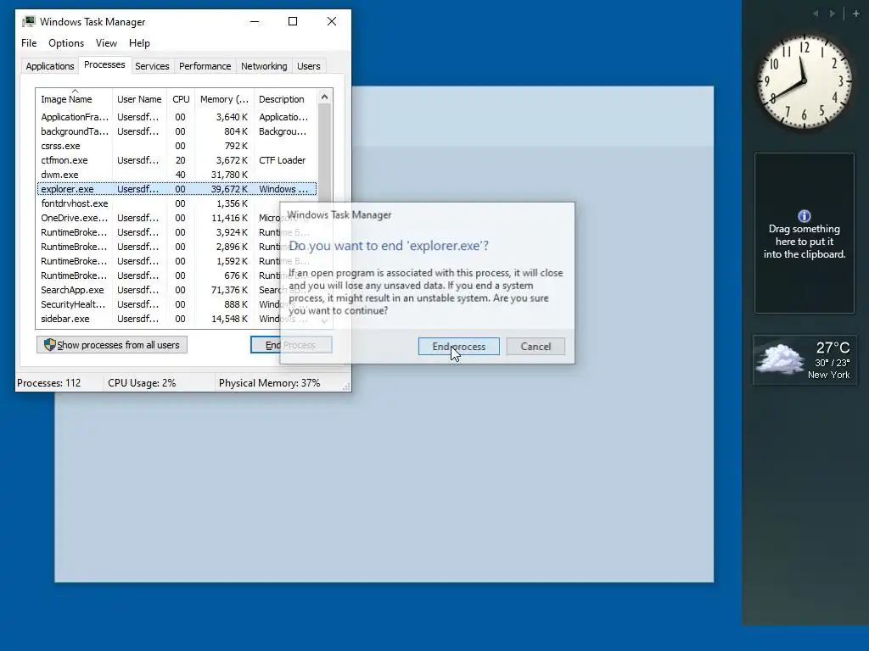Click the CPU Usage: 2% status
The width and height of the screenshot is (869, 651).
click(142, 383)
